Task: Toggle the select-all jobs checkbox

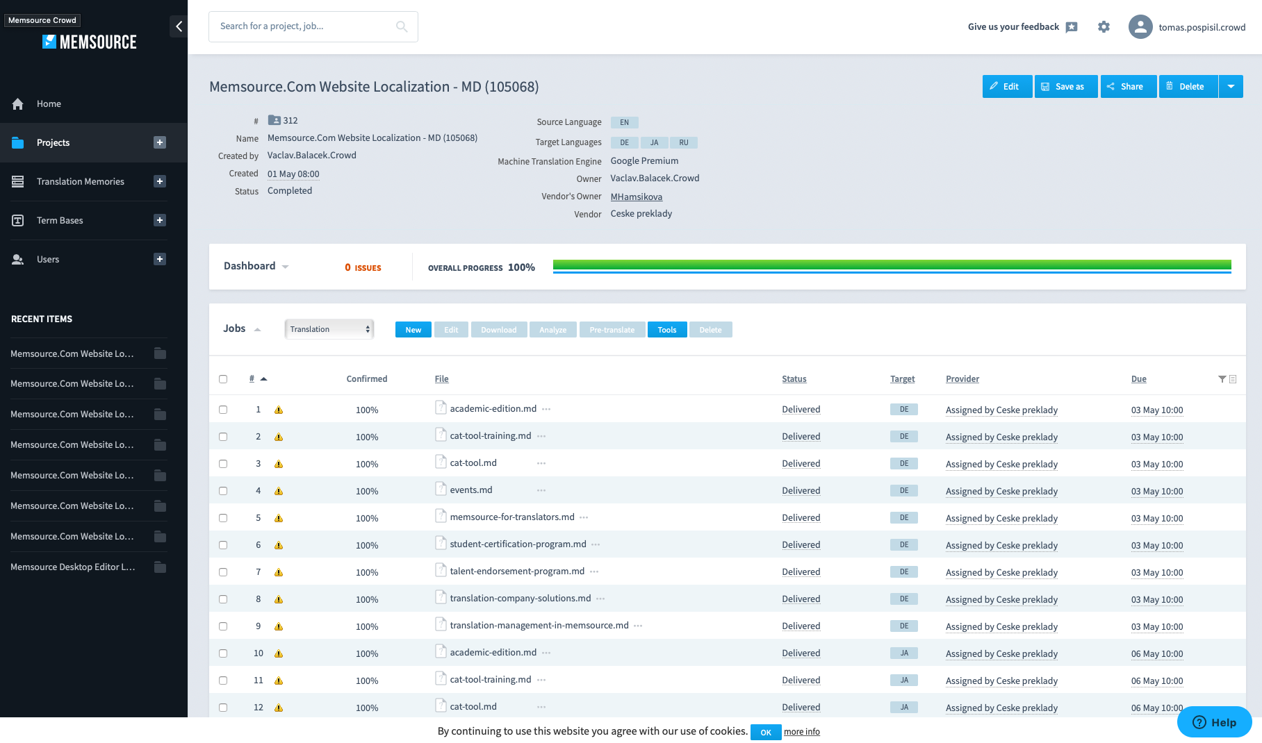Action: tap(223, 379)
